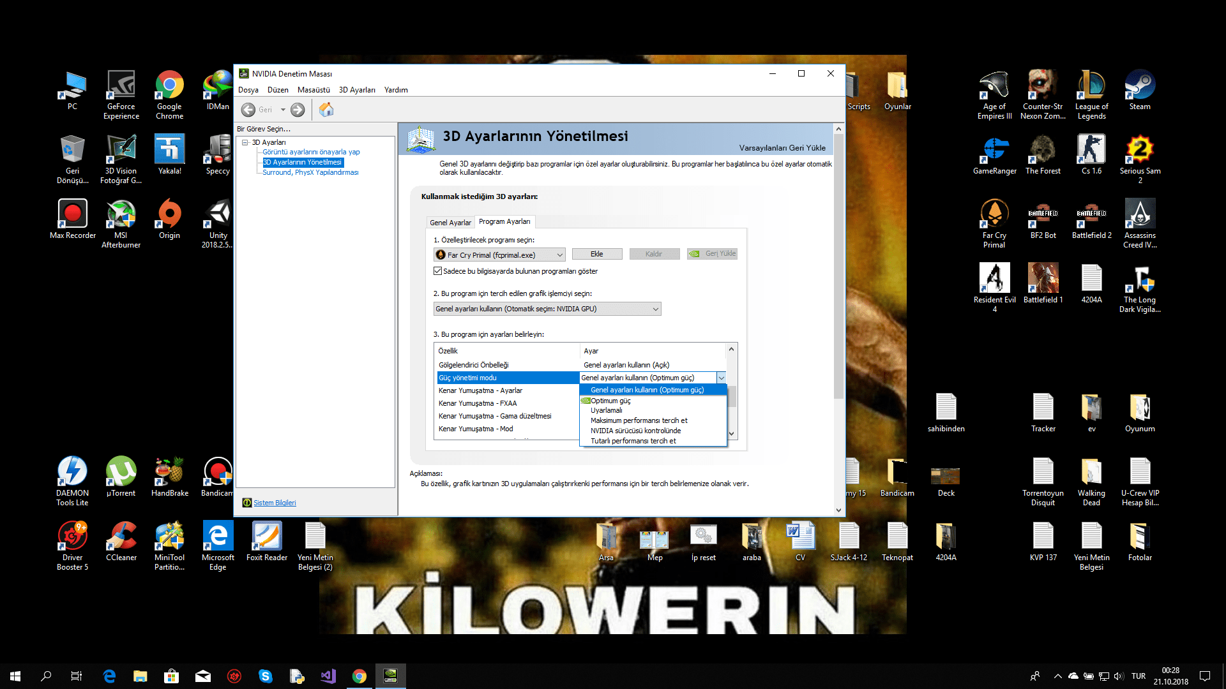Viewport: 1226px width, 689px height.
Task: Click the Home icon in NVIDIA toolbar
Action: pos(326,110)
